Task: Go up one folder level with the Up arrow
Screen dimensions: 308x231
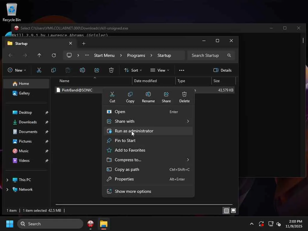Action: coord(39,55)
